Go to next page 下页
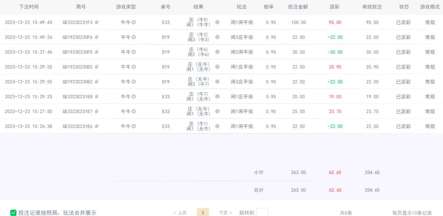The height and width of the screenshot is (216, 443). pyautogui.click(x=225, y=212)
